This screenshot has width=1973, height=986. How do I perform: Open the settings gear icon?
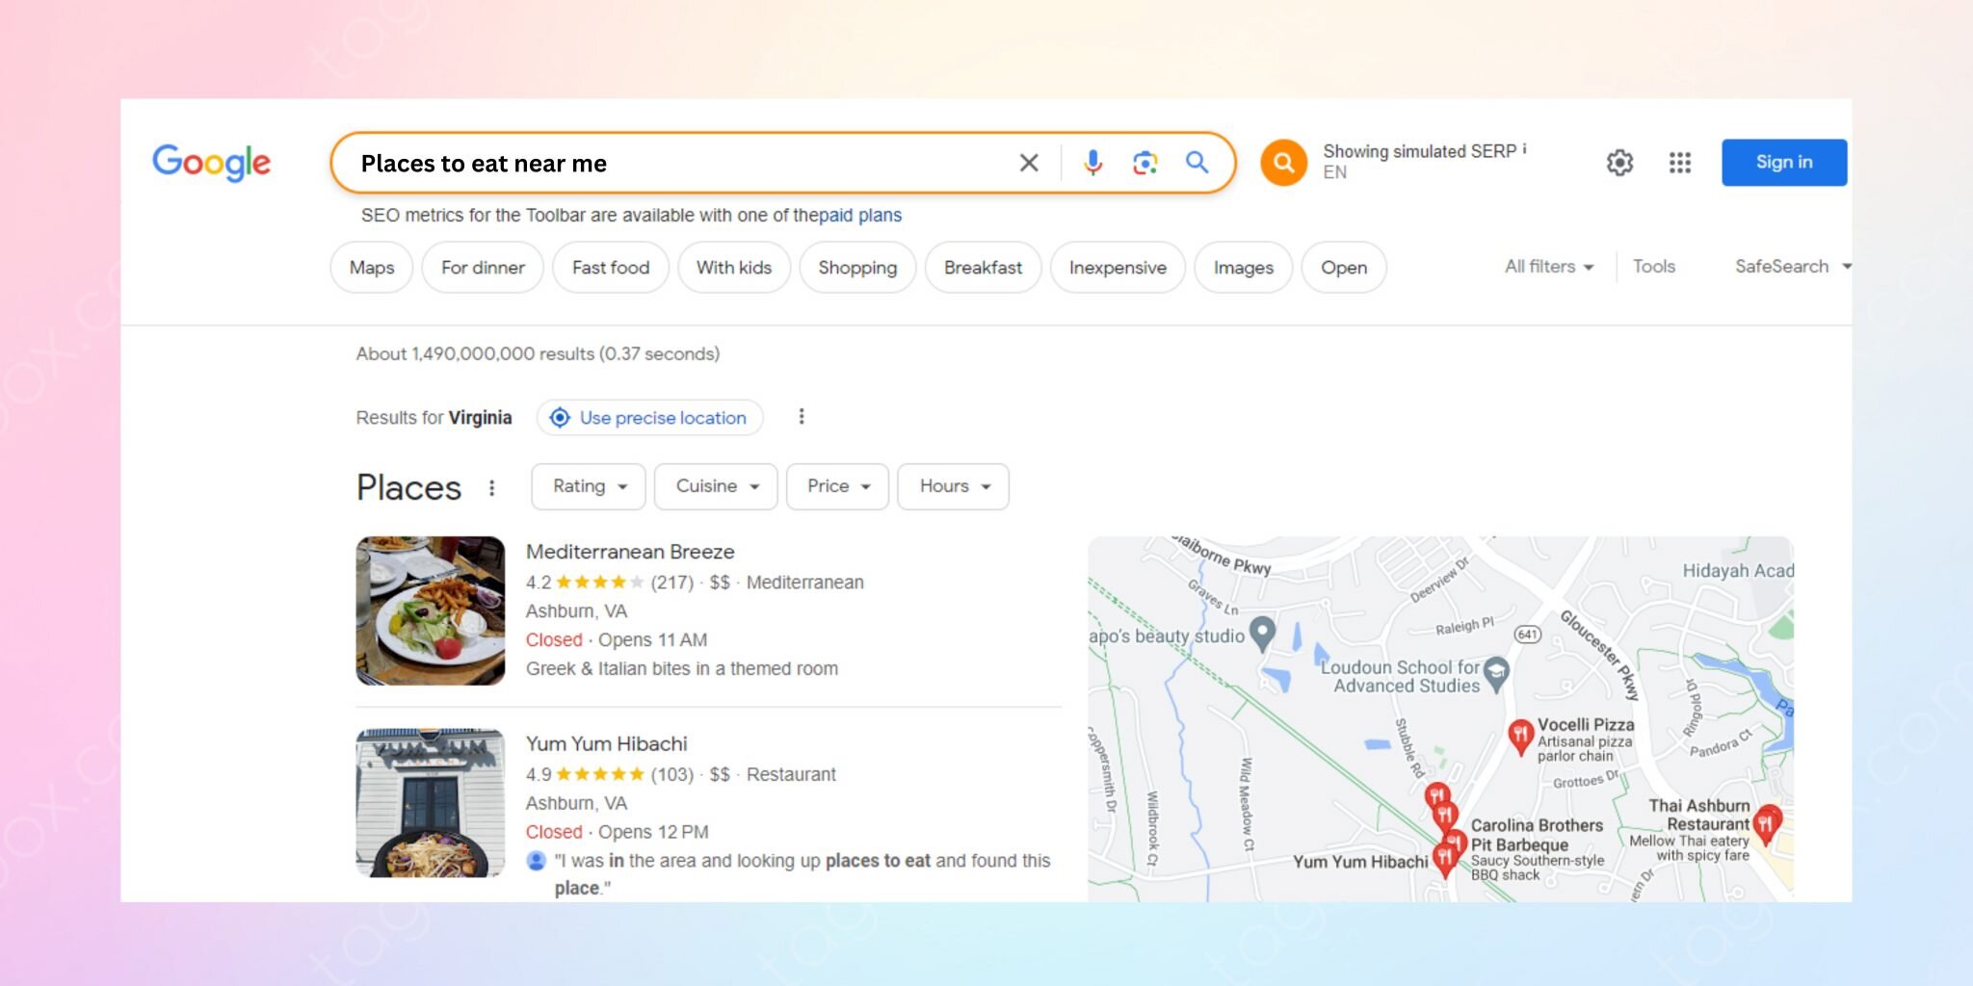click(x=1619, y=163)
